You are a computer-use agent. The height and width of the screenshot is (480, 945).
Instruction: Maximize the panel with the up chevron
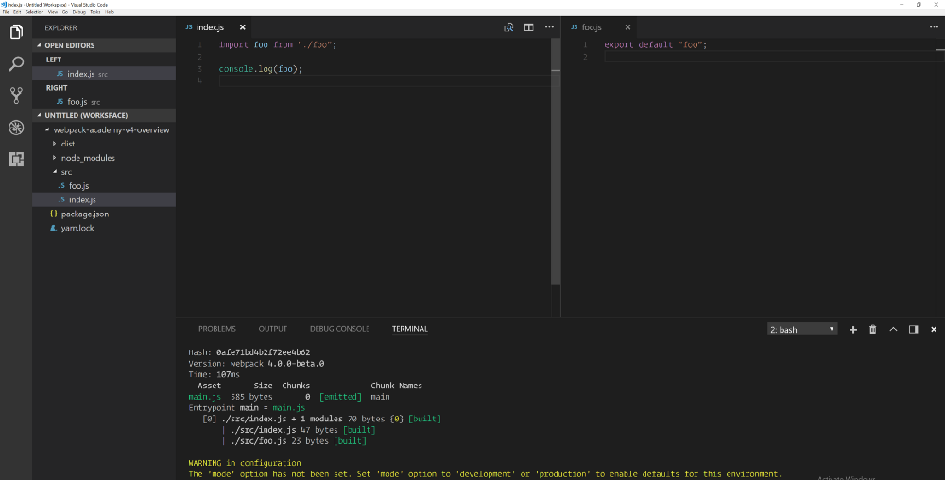(x=893, y=330)
